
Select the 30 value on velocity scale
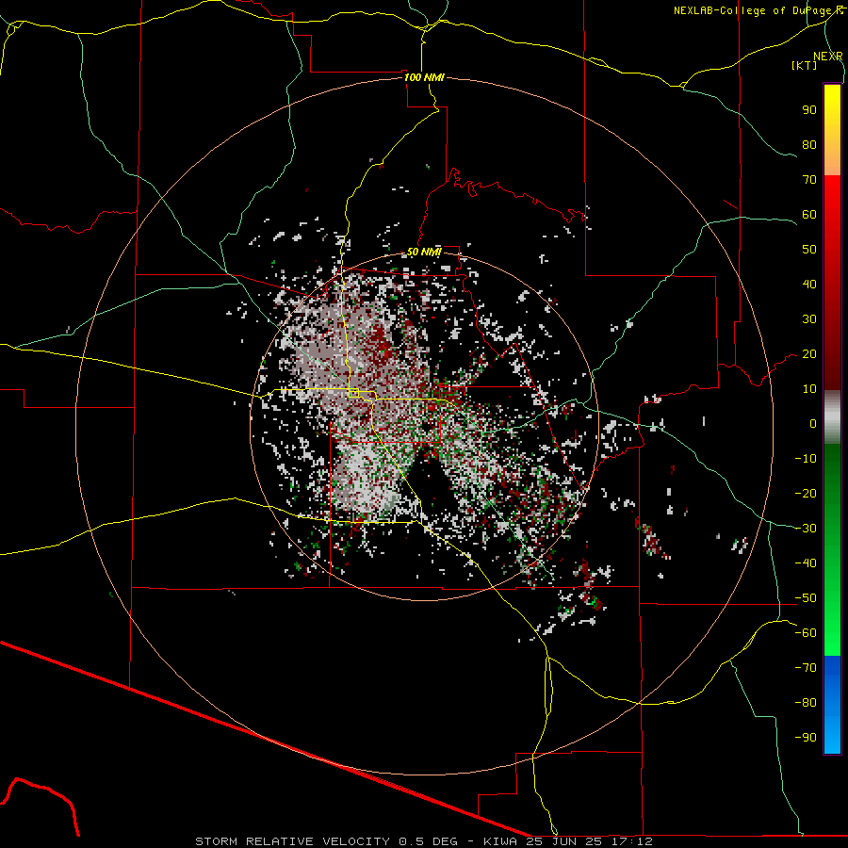(809, 319)
